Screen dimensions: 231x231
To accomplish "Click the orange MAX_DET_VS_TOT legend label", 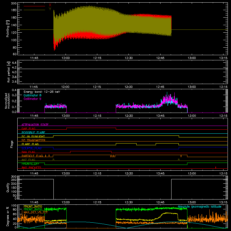I will [x=36, y=212].
